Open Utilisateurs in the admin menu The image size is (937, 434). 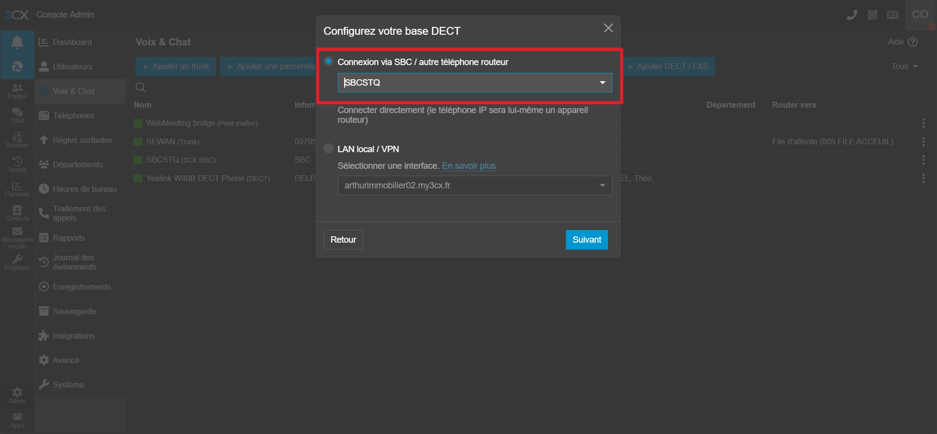coord(80,67)
